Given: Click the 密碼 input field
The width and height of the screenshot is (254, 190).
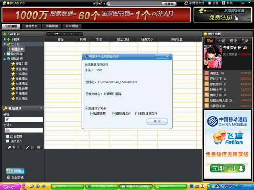Looking at the screenshot, I should tap(24, 130).
